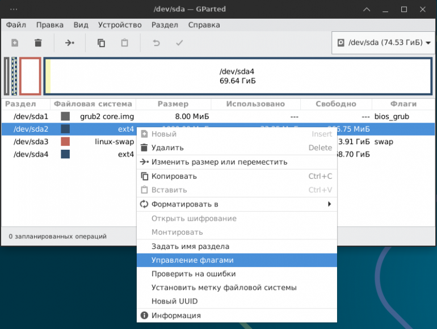This screenshot has width=437, height=329.
Task: Click the gray swatch of /dev/sda1
Action: 65,116
